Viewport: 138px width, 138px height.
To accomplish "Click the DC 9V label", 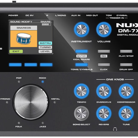I will pos(29,15).
